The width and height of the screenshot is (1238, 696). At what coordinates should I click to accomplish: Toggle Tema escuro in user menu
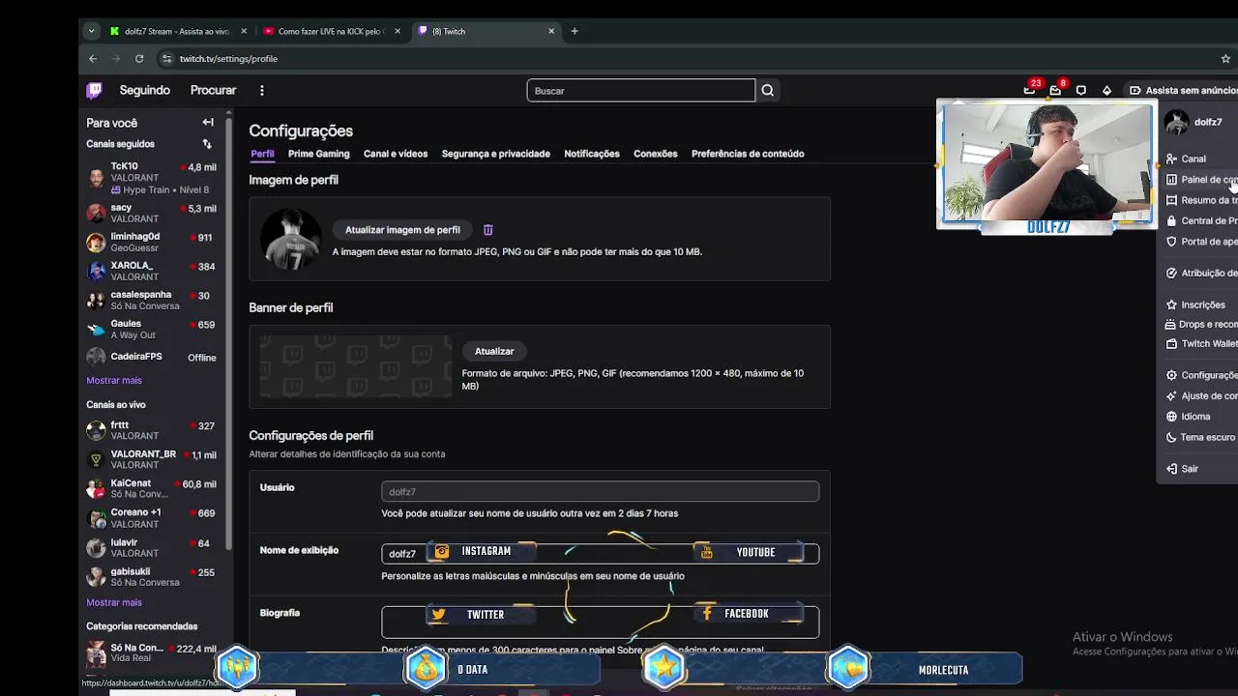(x=1199, y=437)
